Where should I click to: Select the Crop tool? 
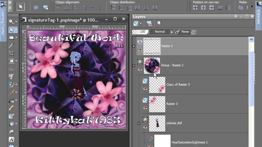(11, 53)
